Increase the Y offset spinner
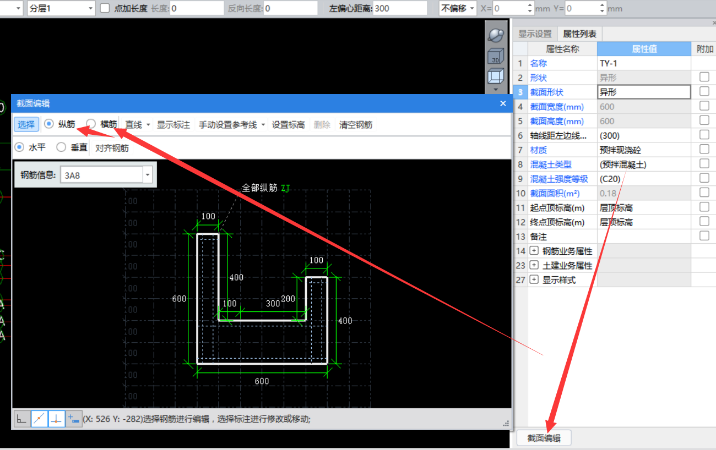 click(x=603, y=6)
